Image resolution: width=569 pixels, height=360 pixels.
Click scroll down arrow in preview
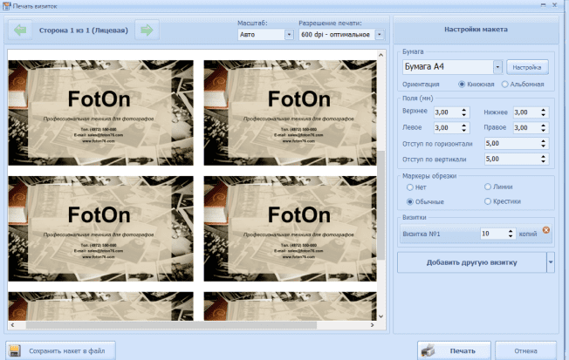(x=381, y=316)
